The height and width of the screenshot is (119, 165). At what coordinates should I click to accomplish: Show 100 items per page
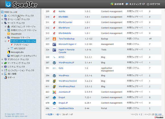[x=160, y=114]
